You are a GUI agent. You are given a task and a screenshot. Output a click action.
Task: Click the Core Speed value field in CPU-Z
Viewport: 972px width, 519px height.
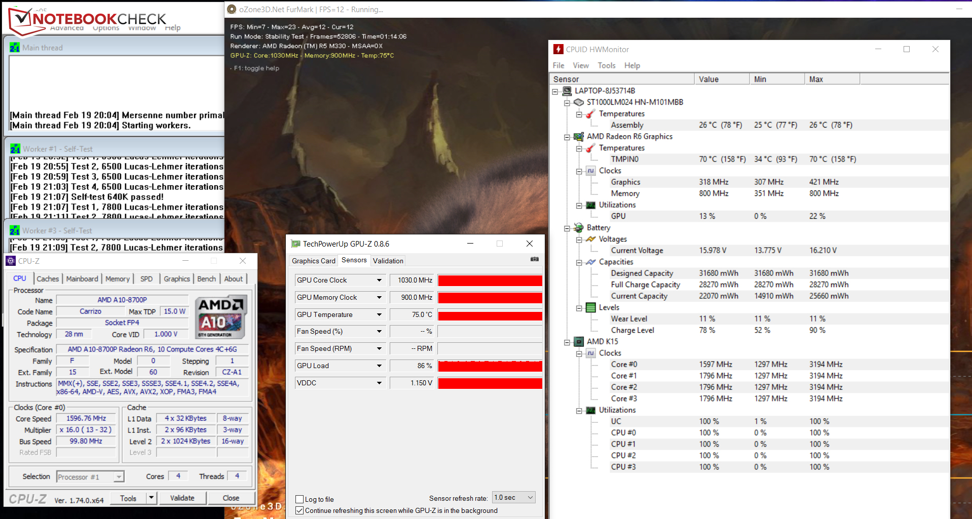click(86, 418)
